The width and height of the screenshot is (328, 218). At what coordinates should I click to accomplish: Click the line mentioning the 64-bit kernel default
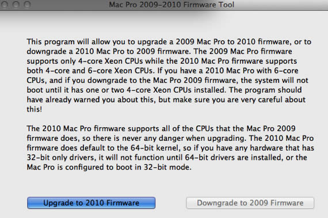(170, 148)
